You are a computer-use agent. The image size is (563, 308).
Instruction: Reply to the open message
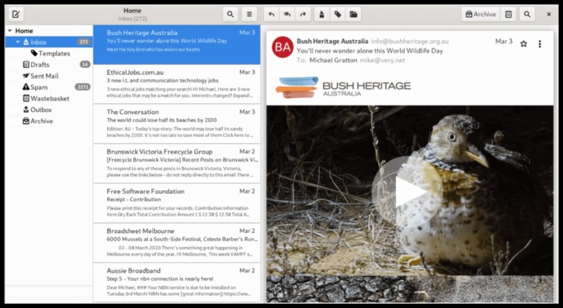[x=272, y=14]
